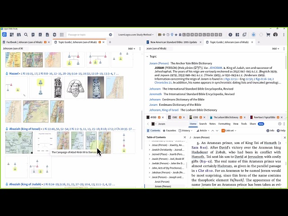
Task: Switch to The Lexham Bible Dictionary tab
Action: click(x=226, y=117)
